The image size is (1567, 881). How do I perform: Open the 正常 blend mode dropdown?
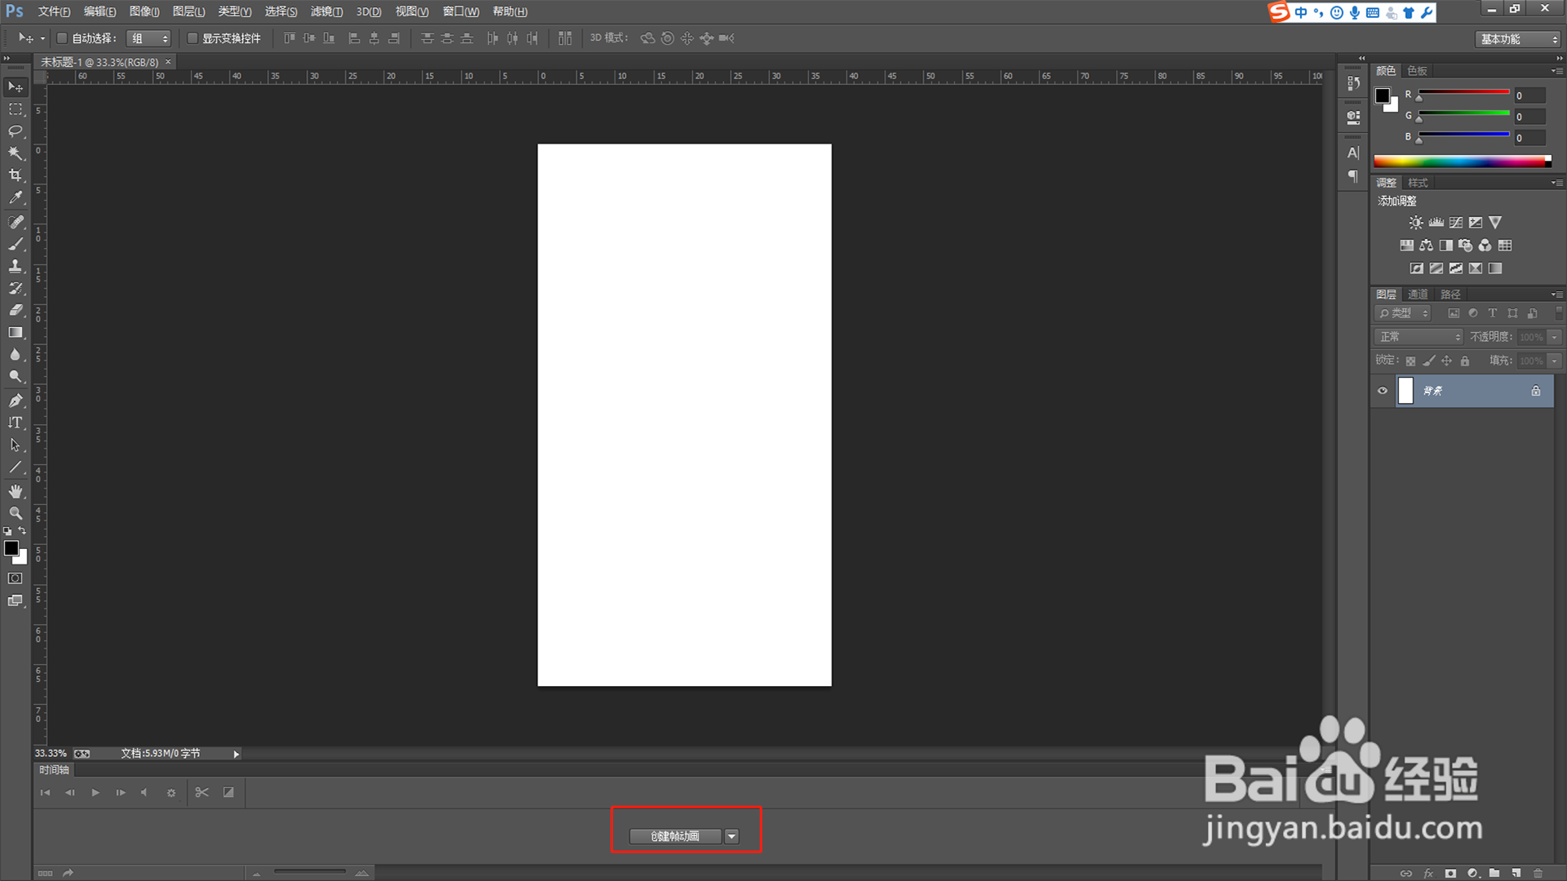[x=1419, y=337]
